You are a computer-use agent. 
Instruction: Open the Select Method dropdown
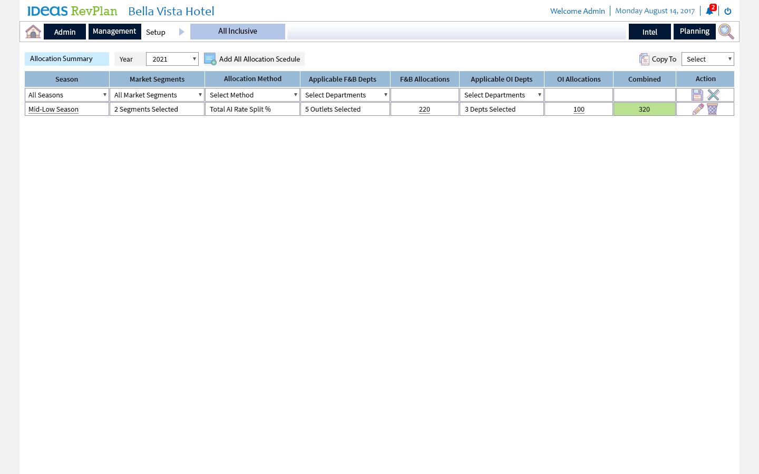252,95
